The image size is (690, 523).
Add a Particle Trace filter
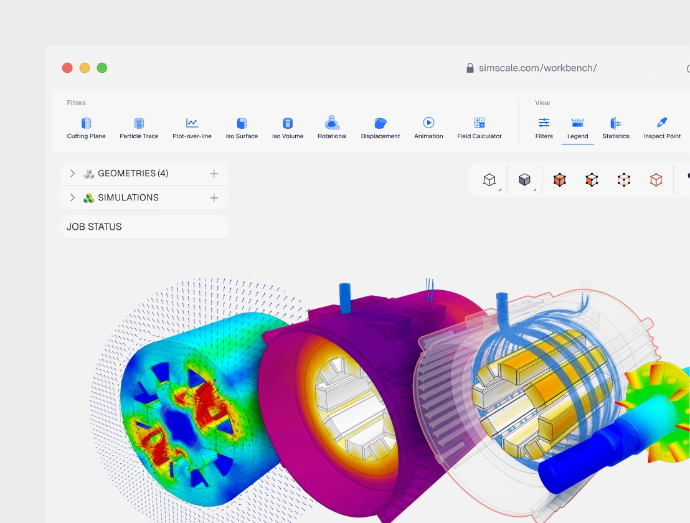pos(139,128)
